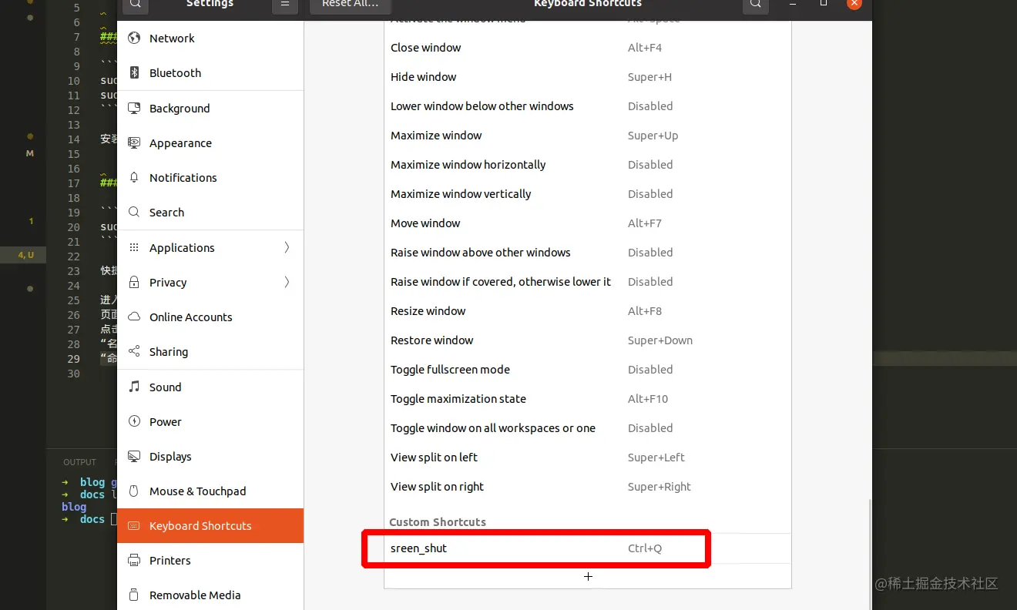Click the Sharing icon in sidebar
This screenshot has width=1017, height=610.
coord(134,352)
